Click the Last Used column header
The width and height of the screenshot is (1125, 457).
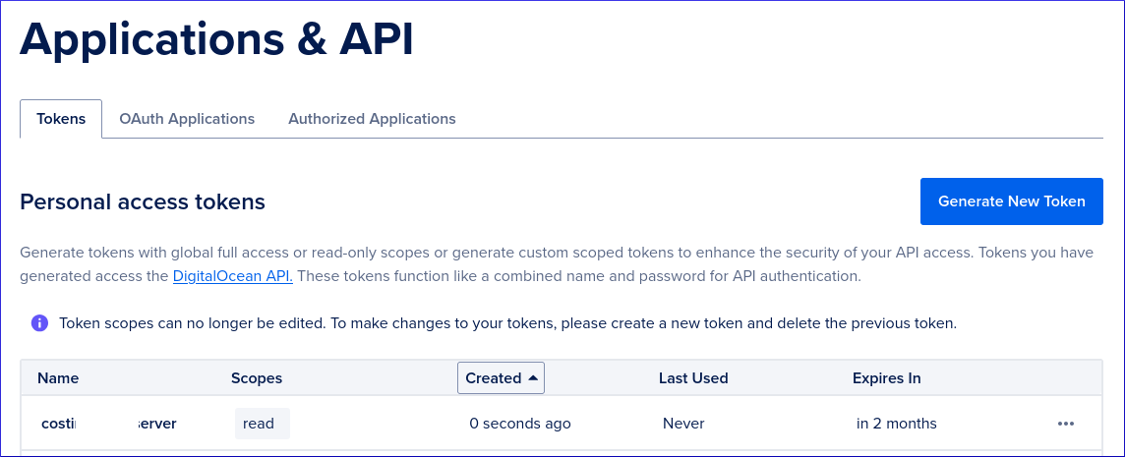coord(693,378)
